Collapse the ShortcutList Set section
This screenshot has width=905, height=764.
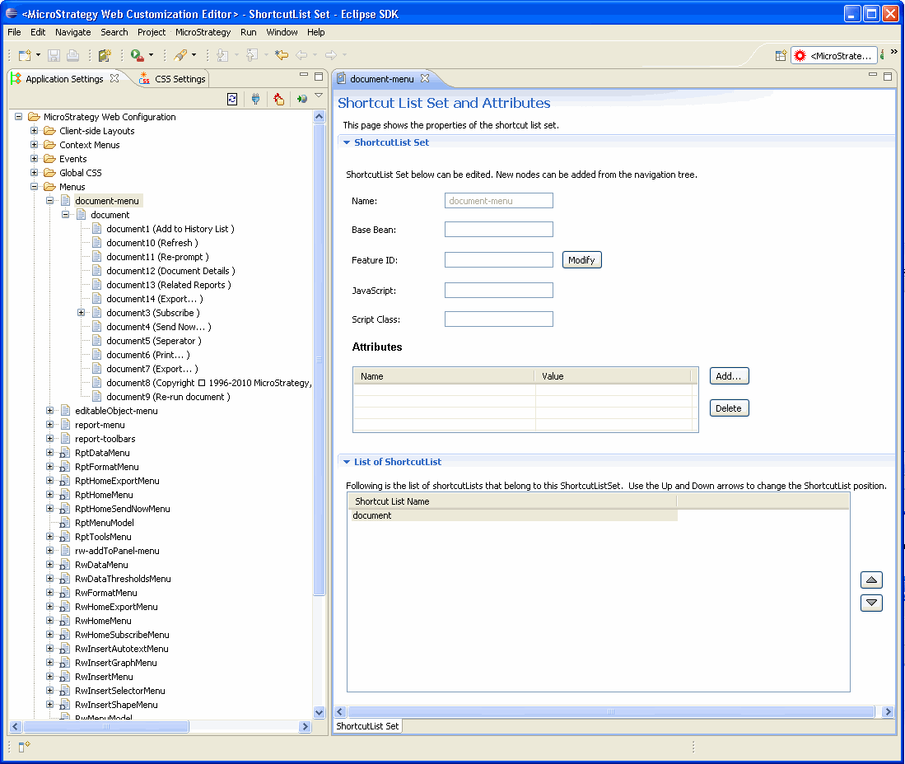click(x=347, y=142)
